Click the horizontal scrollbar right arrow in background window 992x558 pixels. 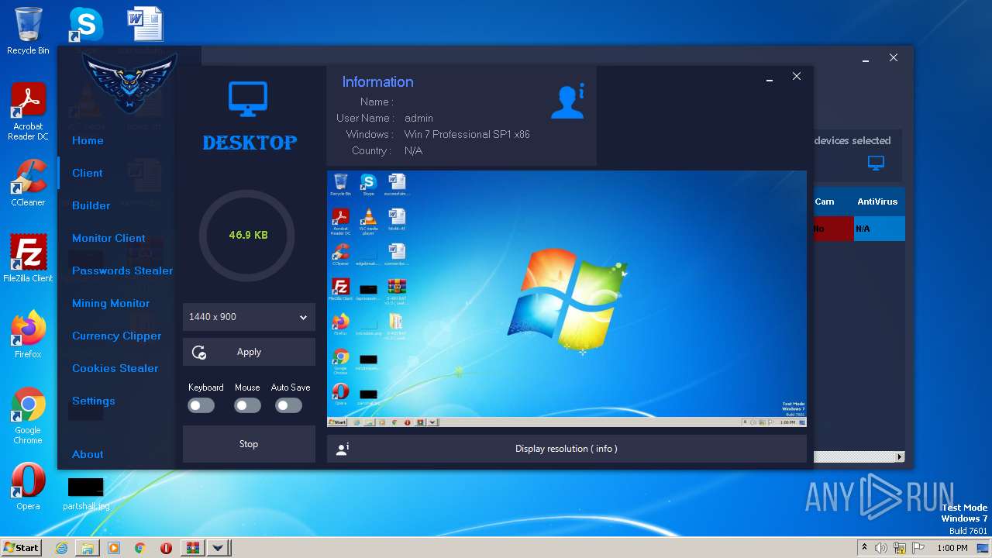click(900, 457)
